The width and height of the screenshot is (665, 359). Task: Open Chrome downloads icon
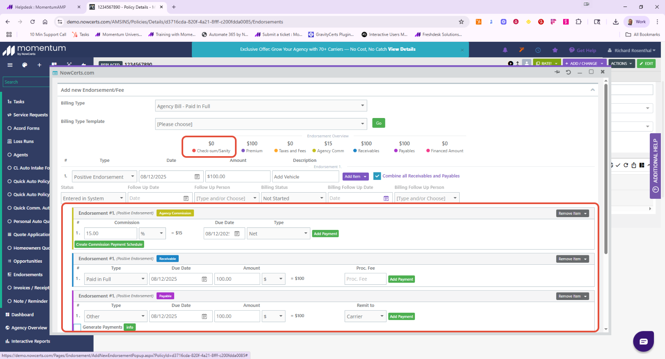click(616, 22)
